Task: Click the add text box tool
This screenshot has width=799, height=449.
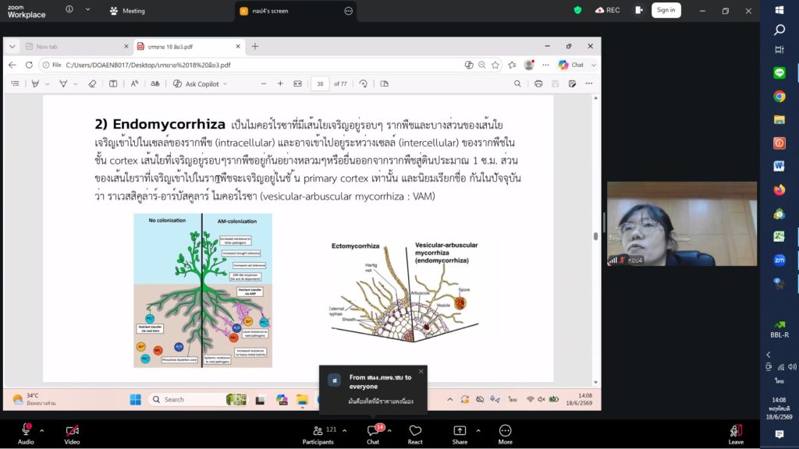Action: (113, 83)
